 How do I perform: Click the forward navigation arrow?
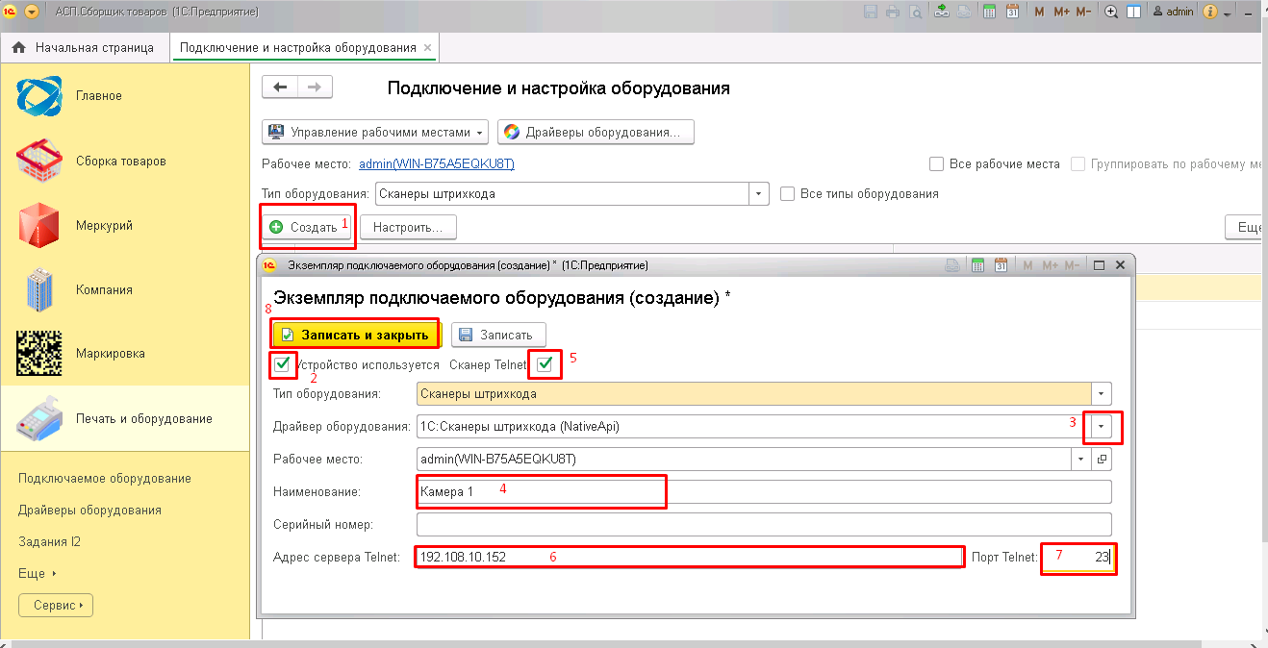pos(315,87)
